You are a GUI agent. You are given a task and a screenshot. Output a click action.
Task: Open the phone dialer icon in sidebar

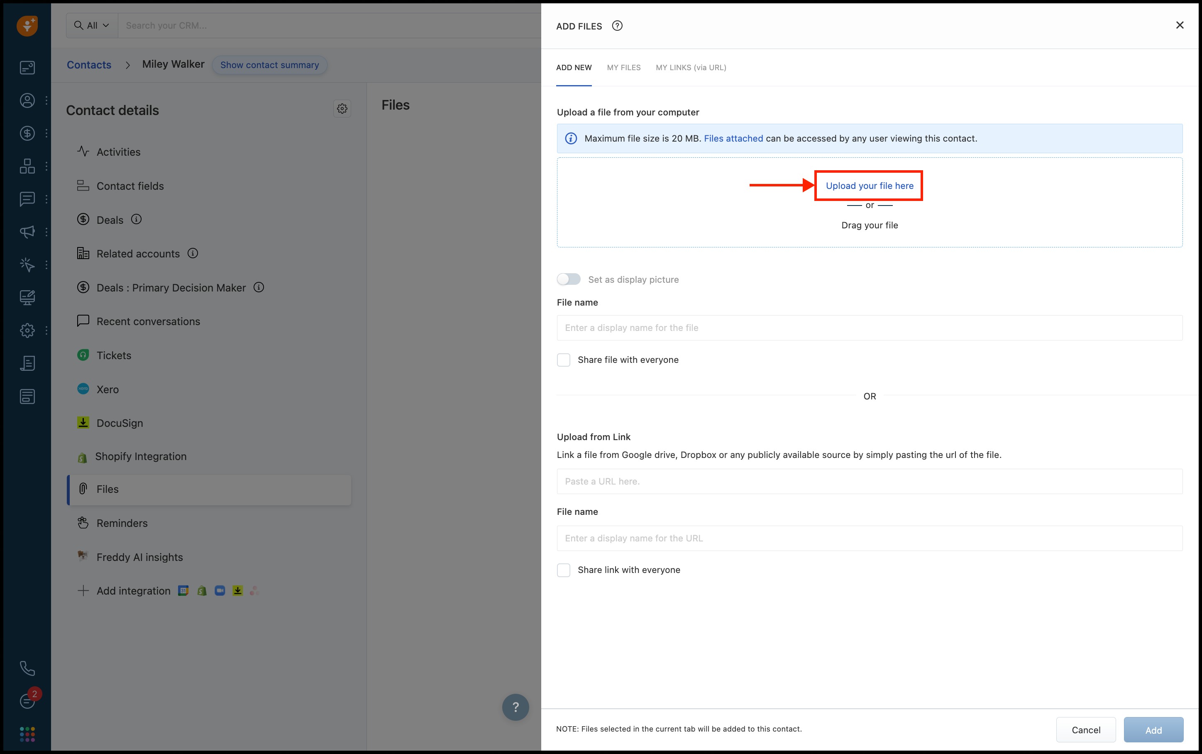[27, 668]
